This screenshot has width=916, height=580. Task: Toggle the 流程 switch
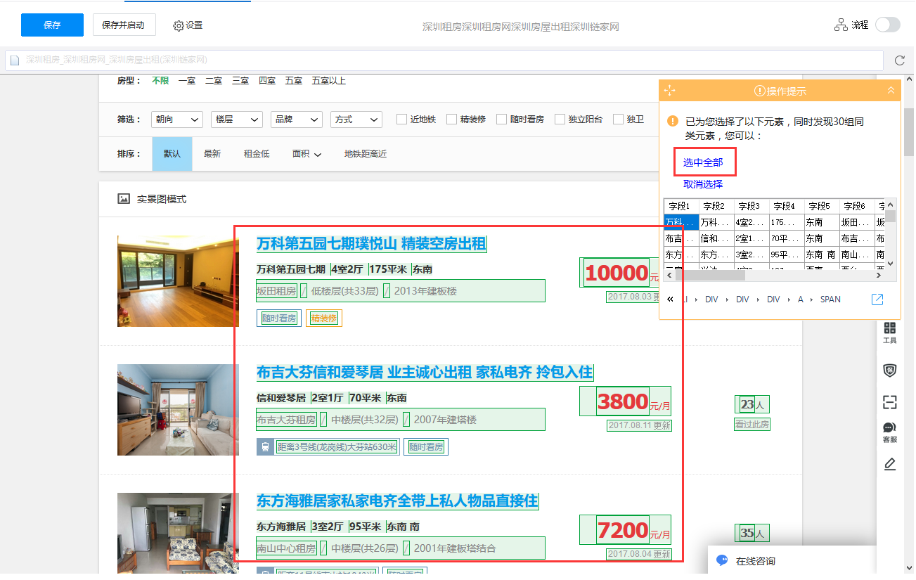pos(887,25)
